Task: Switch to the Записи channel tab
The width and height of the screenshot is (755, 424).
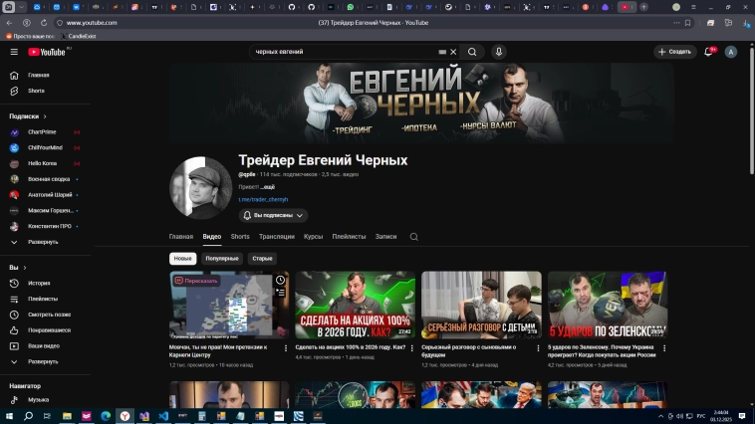Action: (x=385, y=237)
